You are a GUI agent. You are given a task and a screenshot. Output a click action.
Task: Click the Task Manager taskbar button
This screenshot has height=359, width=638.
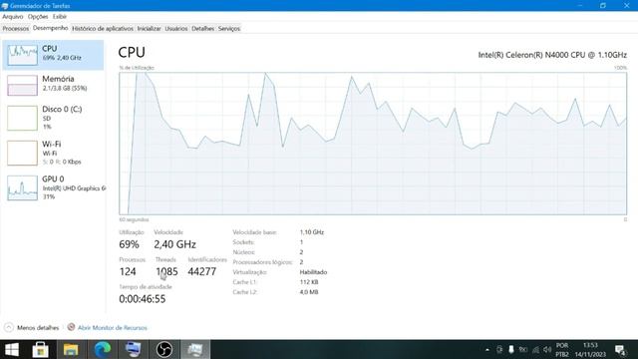pos(195,350)
